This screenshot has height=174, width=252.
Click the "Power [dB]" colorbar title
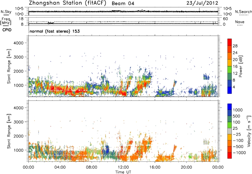240,66
